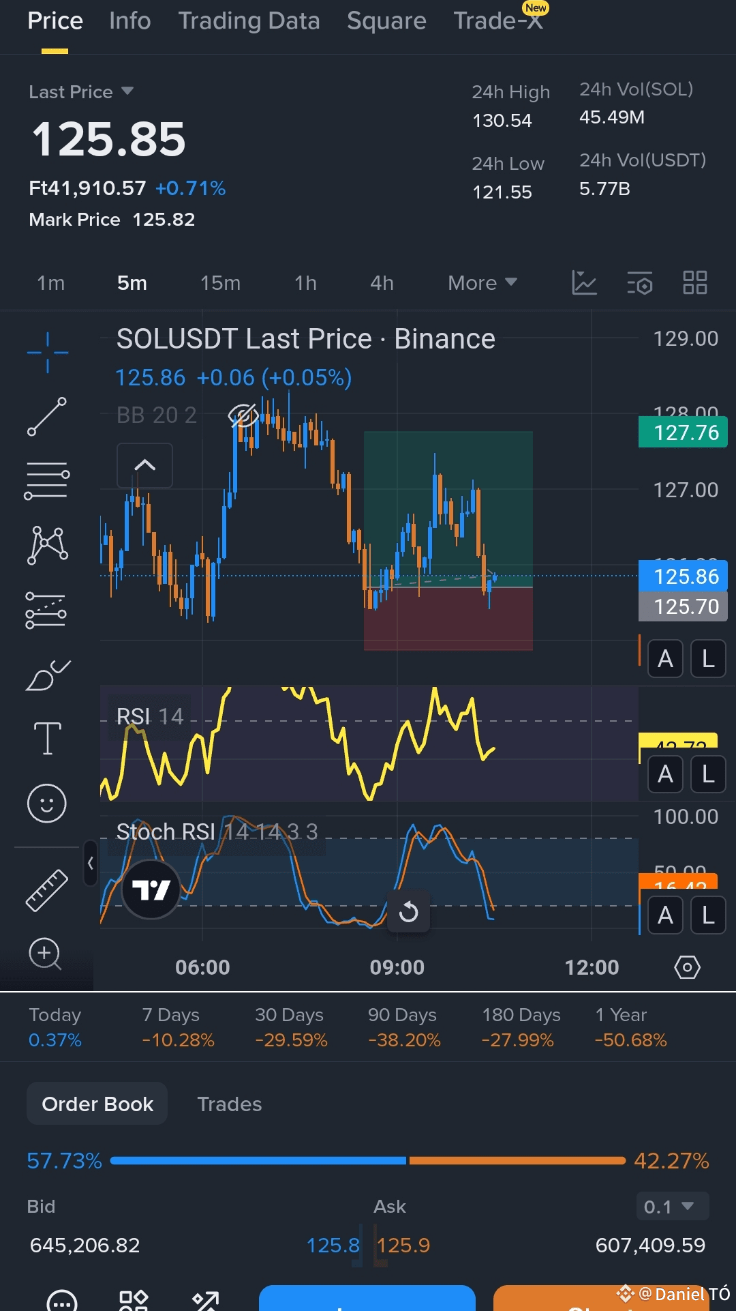Tap the bid/ask ratio bar
736x1311 pixels.
[368, 1160]
